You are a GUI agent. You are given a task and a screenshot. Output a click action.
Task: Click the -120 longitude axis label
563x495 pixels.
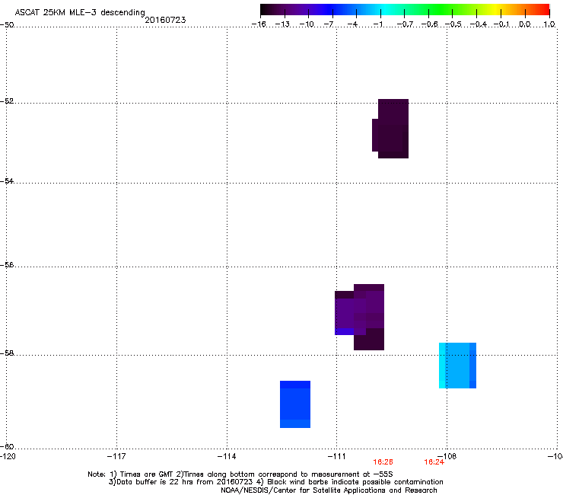tap(8, 456)
